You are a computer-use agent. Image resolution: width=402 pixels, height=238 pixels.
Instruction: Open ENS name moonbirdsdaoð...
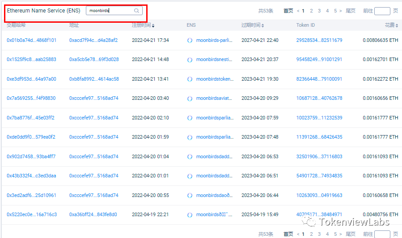[x=214, y=195]
